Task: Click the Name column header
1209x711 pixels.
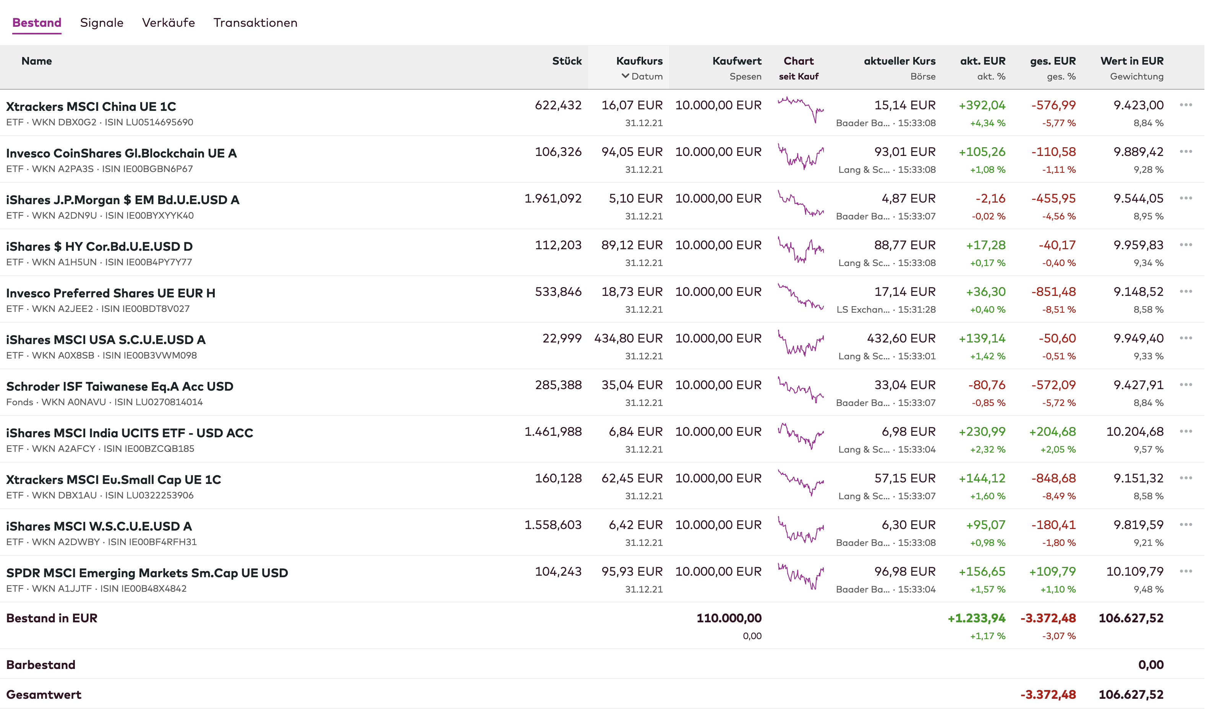Action: click(x=37, y=61)
